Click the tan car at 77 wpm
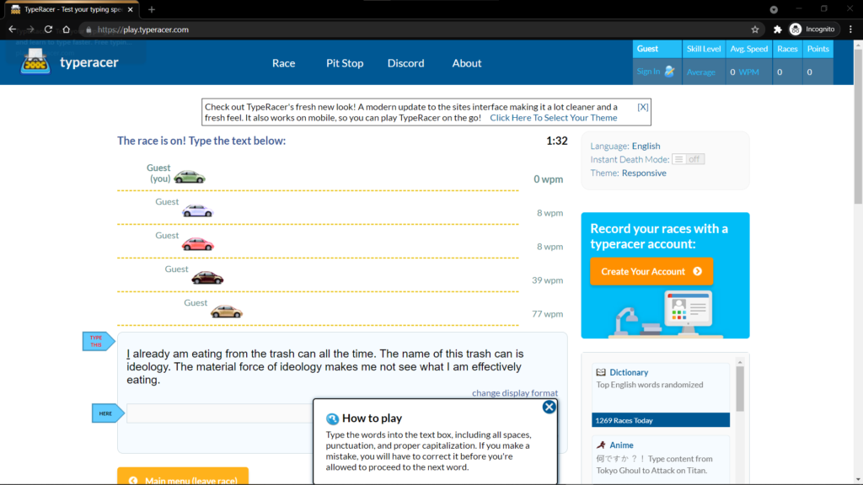863x485 pixels. pos(226,312)
